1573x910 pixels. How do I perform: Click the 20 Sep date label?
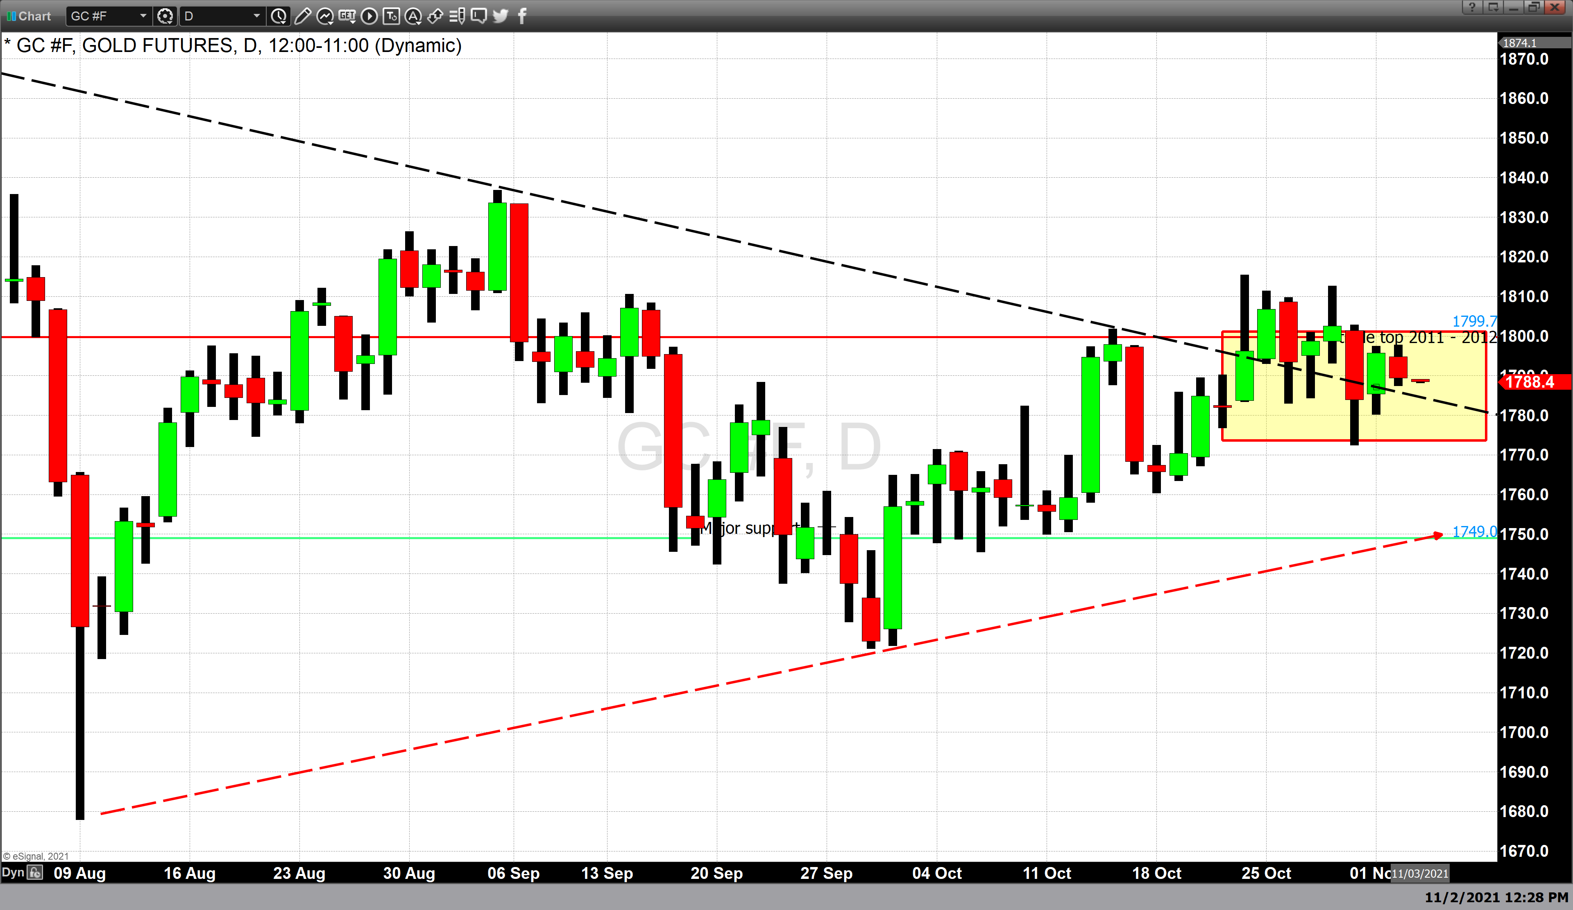716,873
